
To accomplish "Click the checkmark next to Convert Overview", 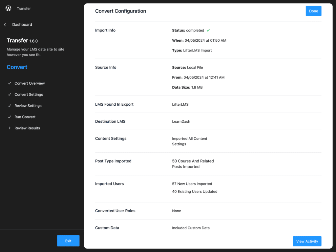I will click(10, 83).
